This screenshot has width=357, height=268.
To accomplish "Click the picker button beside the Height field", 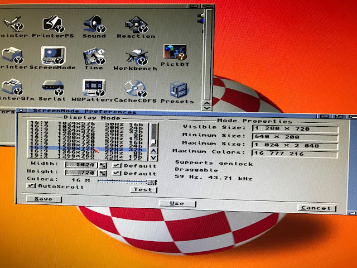I will (103, 173).
